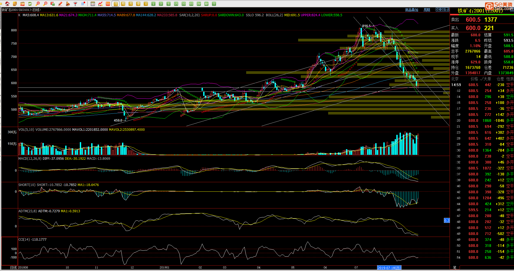Open the alert bell icon

[x=68, y=4]
